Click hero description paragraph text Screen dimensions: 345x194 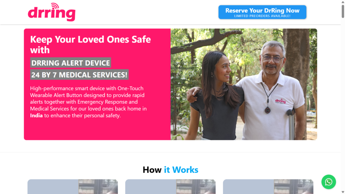(89, 102)
